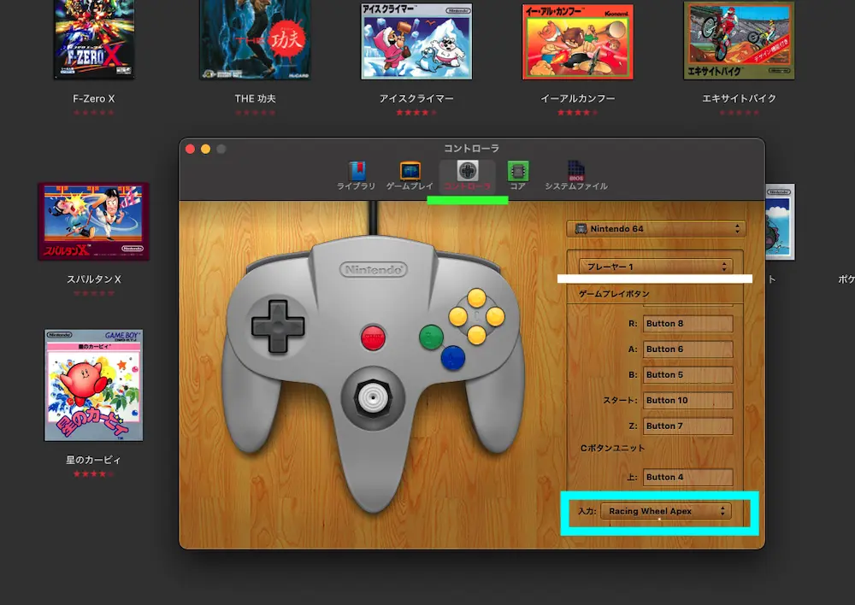Viewport: 855px width, 605px height.
Task: Click the yellow C-Left button on the controller
Action: point(458,317)
